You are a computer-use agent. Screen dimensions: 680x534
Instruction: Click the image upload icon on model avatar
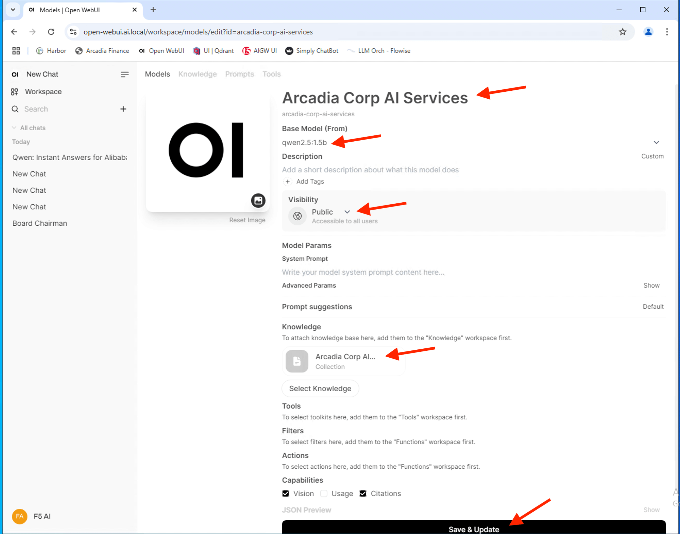tap(258, 200)
